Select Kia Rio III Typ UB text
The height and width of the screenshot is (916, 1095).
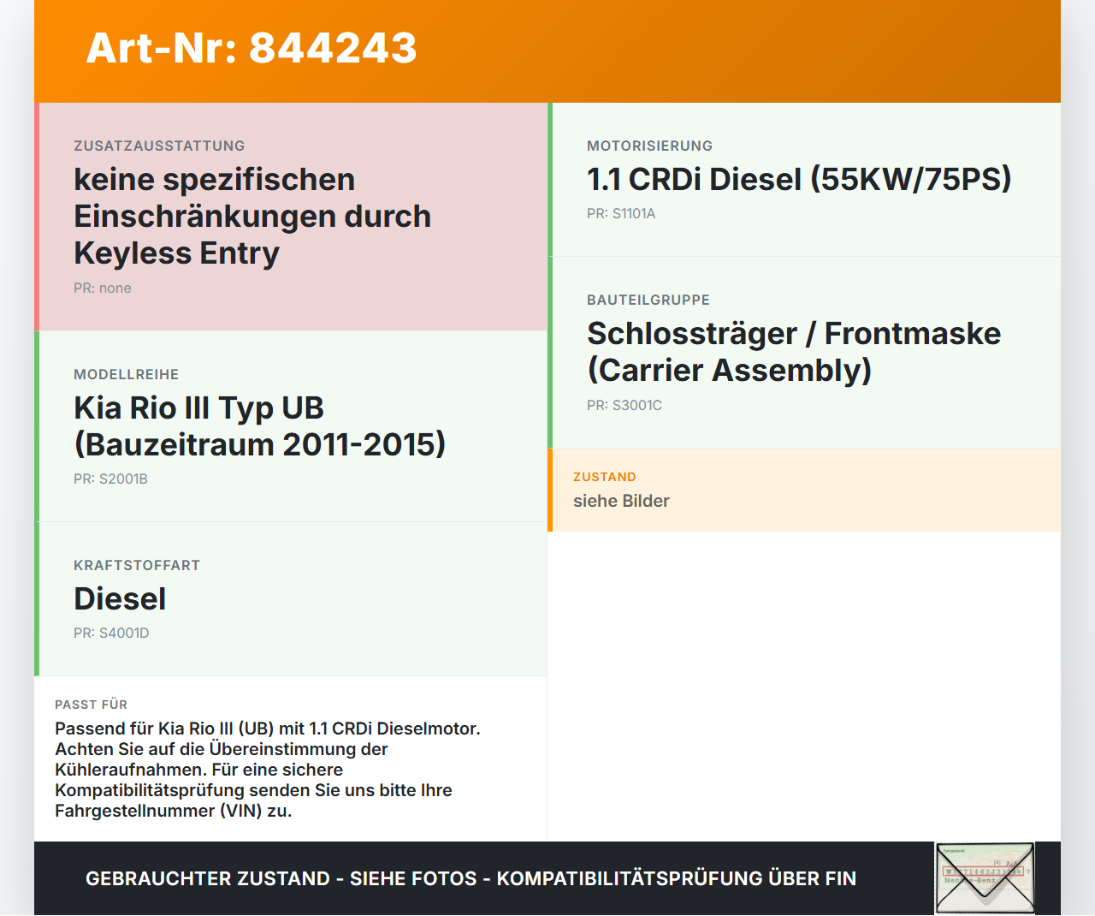(260, 425)
